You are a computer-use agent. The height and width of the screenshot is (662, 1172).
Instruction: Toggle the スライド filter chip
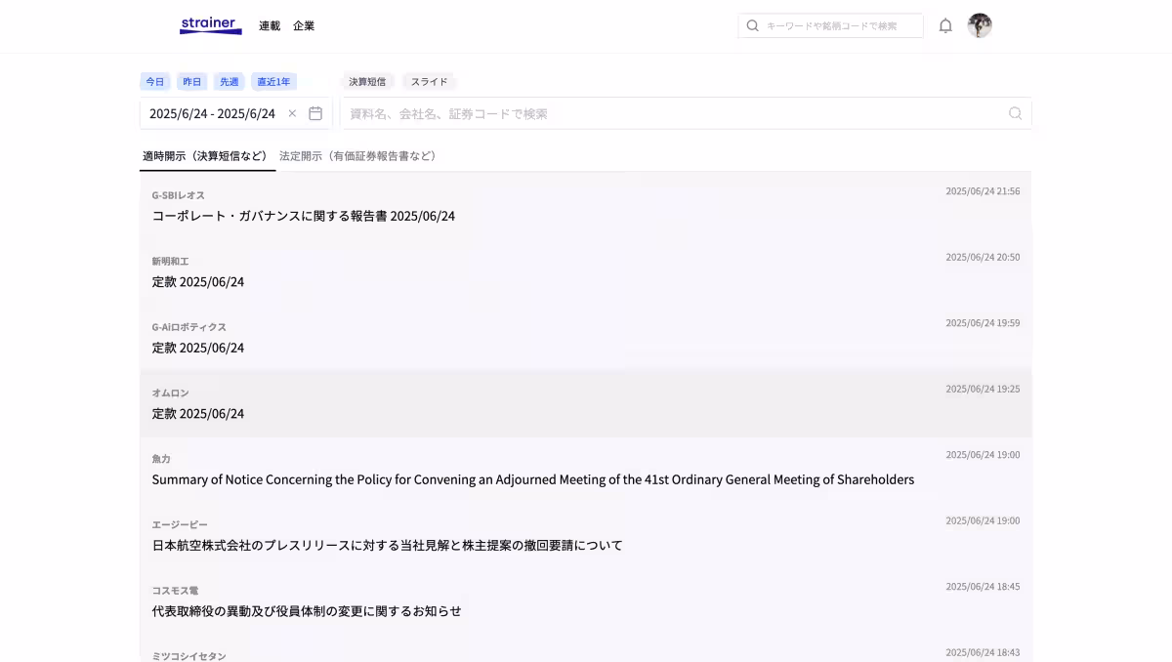(x=429, y=81)
